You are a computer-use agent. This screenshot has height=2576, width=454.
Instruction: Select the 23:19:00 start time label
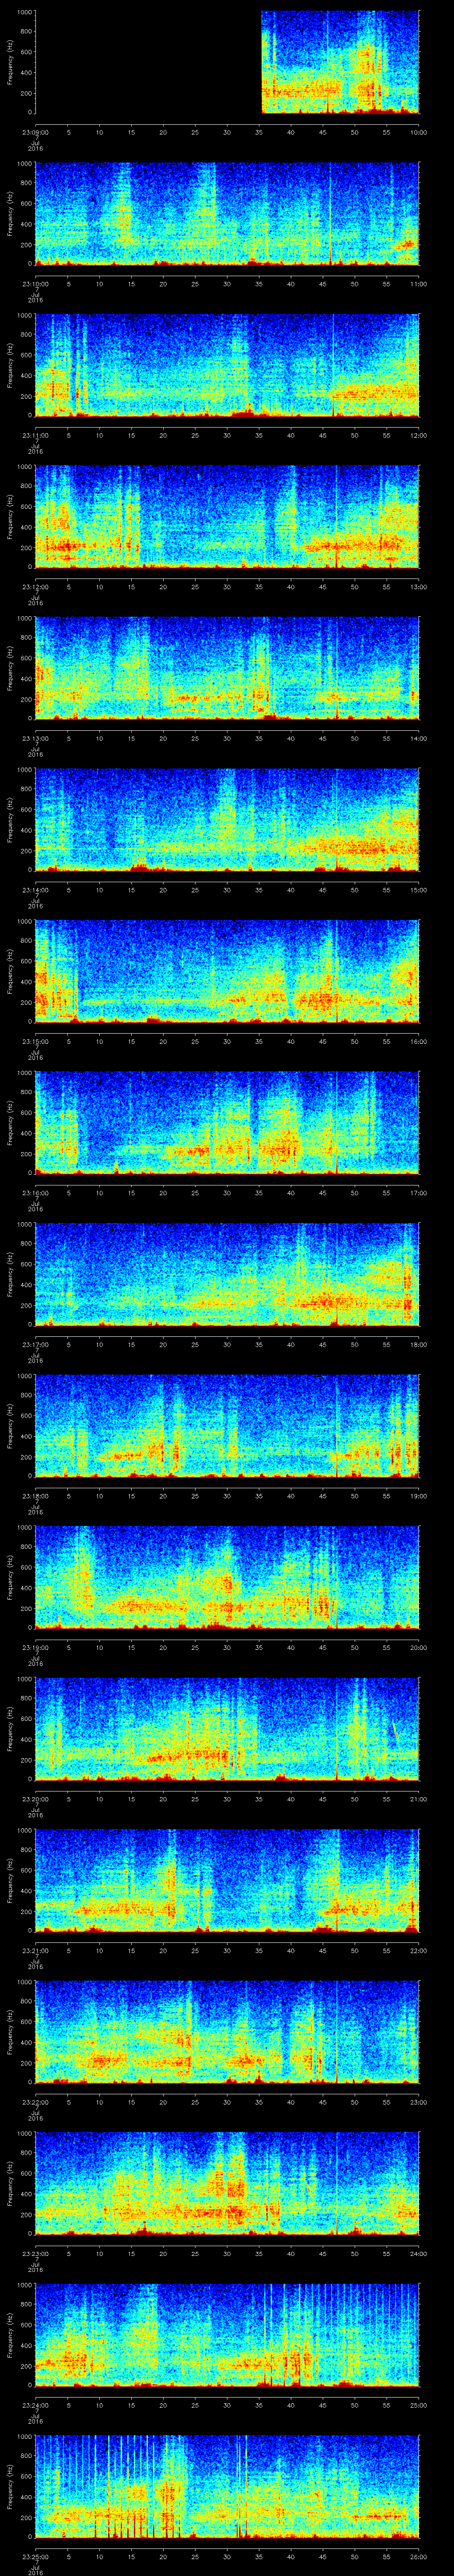point(35,1648)
